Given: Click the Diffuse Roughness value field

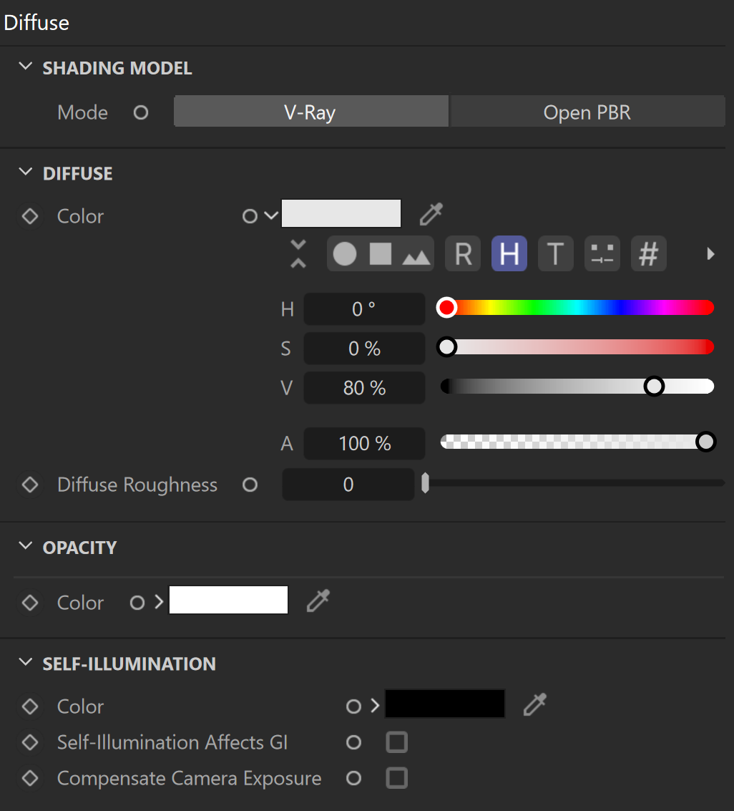Looking at the screenshot, I should click(x=348, y=485).
